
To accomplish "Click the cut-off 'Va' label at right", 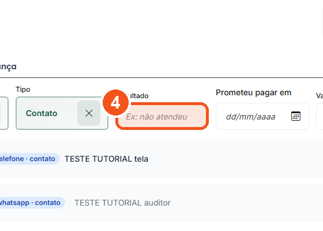I will pos(320,96).
